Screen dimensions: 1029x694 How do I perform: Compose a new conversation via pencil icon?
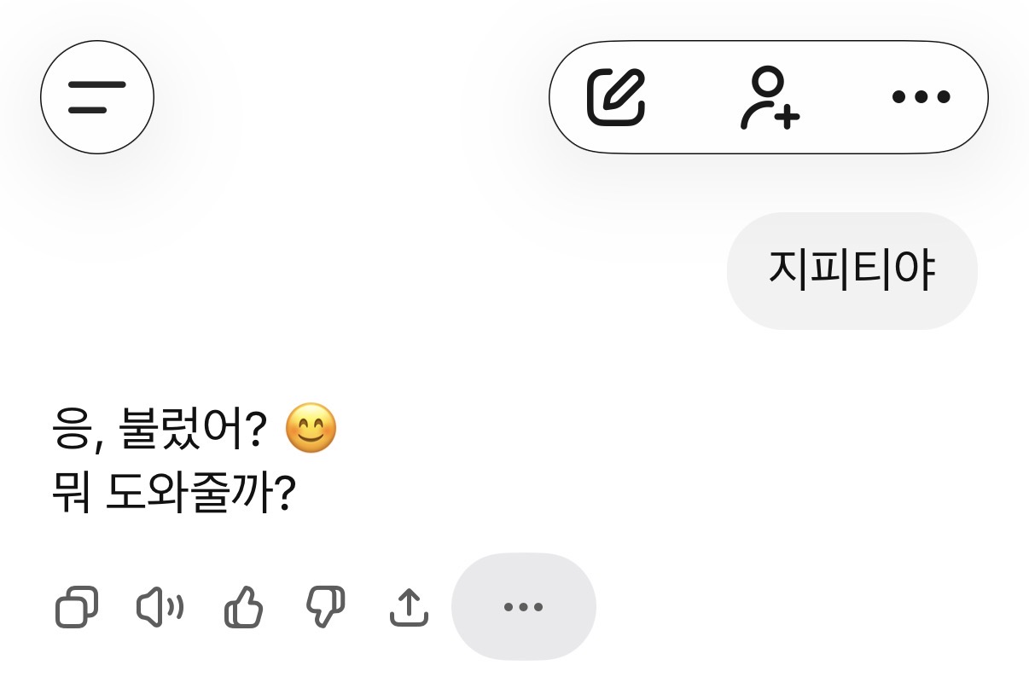616,97
